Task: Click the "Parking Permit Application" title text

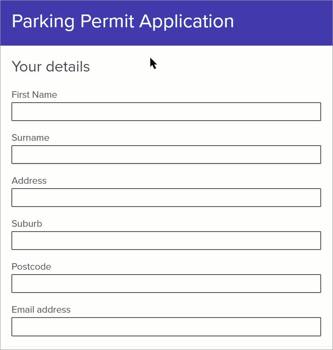Action: coord(123,21)
